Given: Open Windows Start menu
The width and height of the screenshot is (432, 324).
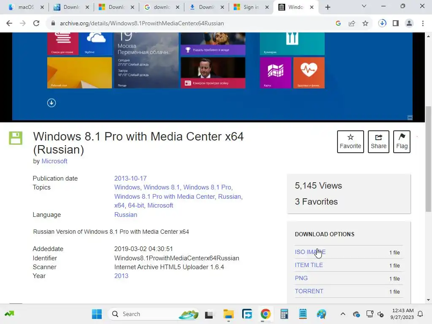Looking at the screenshot, I should pos(97,314).
